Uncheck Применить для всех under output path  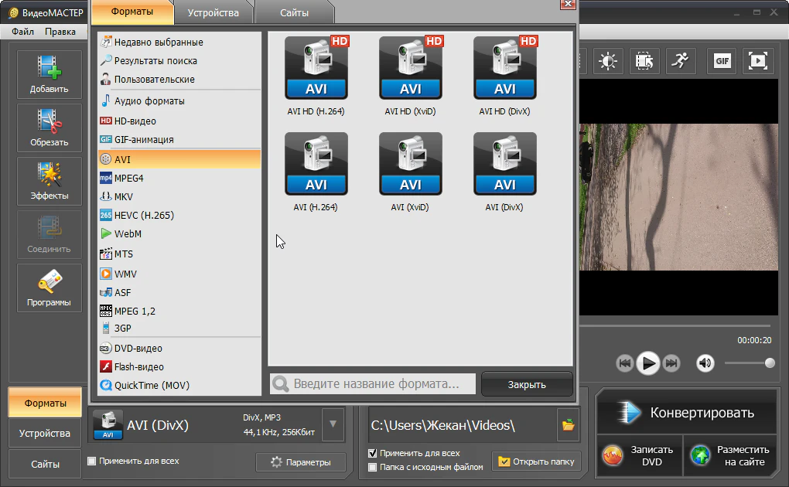[x=373, y=453]
